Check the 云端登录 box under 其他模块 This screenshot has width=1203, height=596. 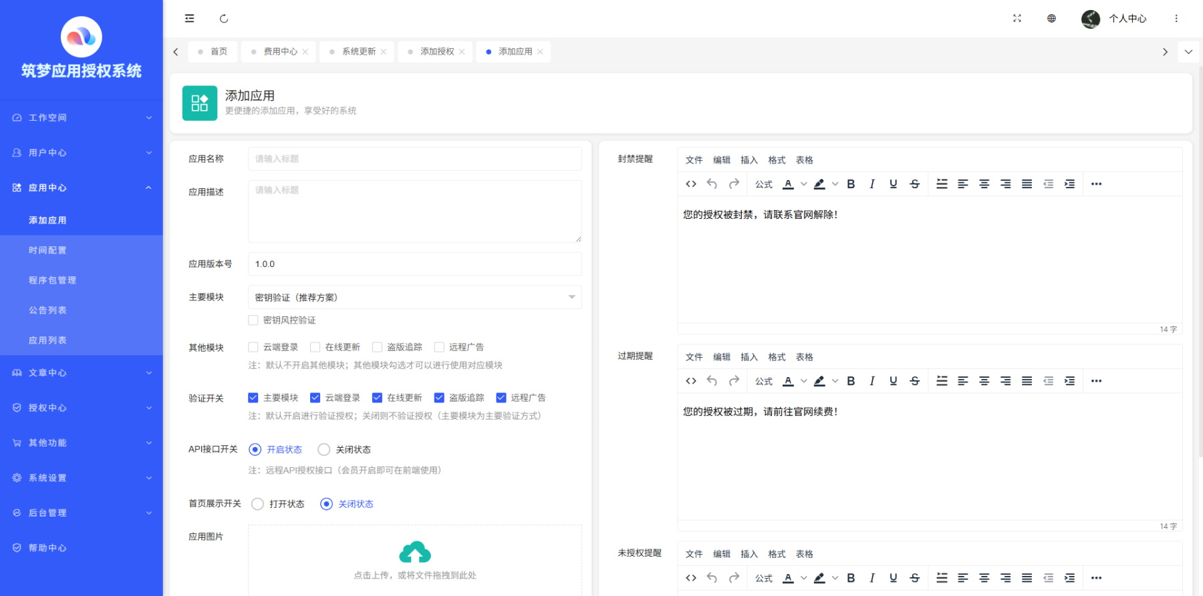(253, 347)
